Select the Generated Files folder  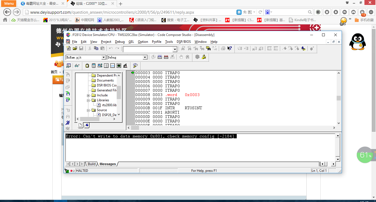(x=107, y=90)
